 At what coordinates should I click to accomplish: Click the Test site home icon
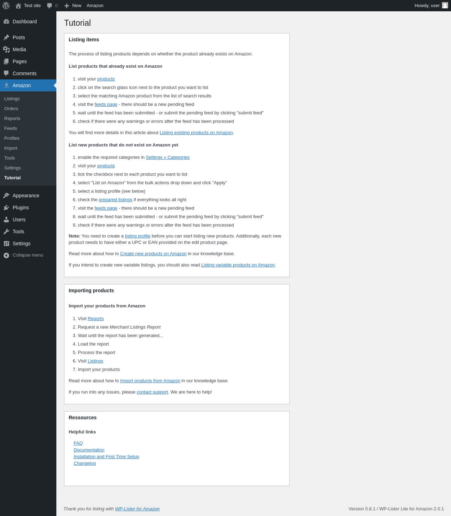18,6
